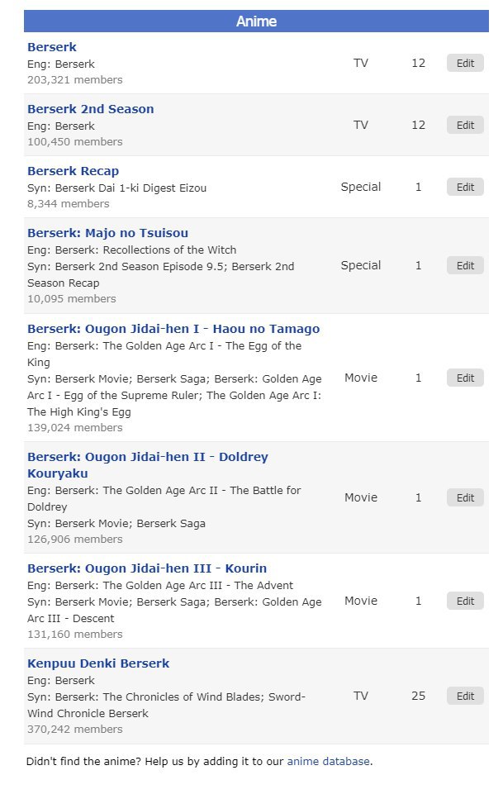Image resolution: width=503 pixels, height=794 pixels.
Task: Open Ougon Jidai-hen II Doldrey Kouryaku link
Action: tap(147, 465)
